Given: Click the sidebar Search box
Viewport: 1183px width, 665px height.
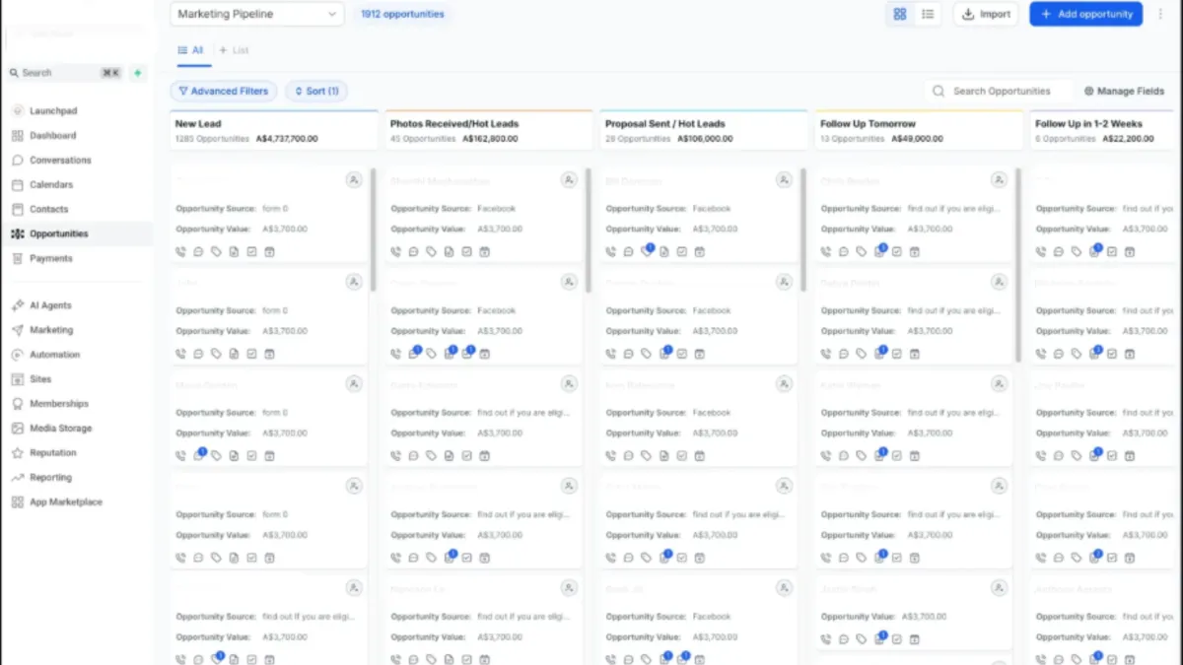Looking at the screenshot, I should (x=64, y=73).
